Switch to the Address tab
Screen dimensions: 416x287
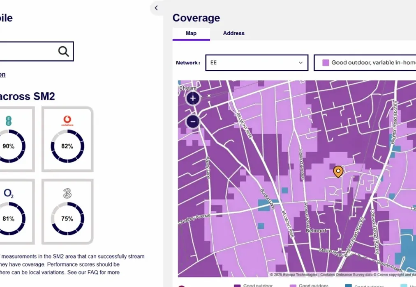pos(233,34)
